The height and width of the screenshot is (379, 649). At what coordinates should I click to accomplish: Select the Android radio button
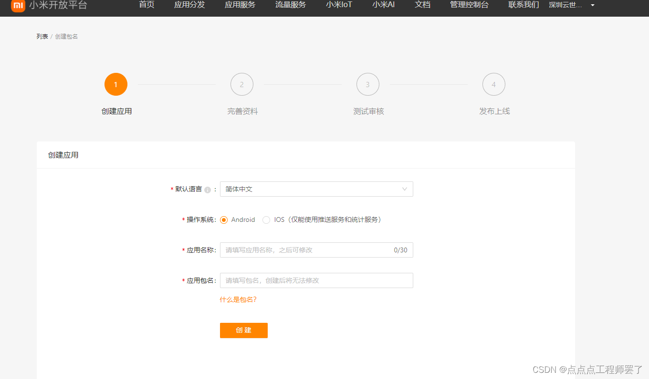224,220
